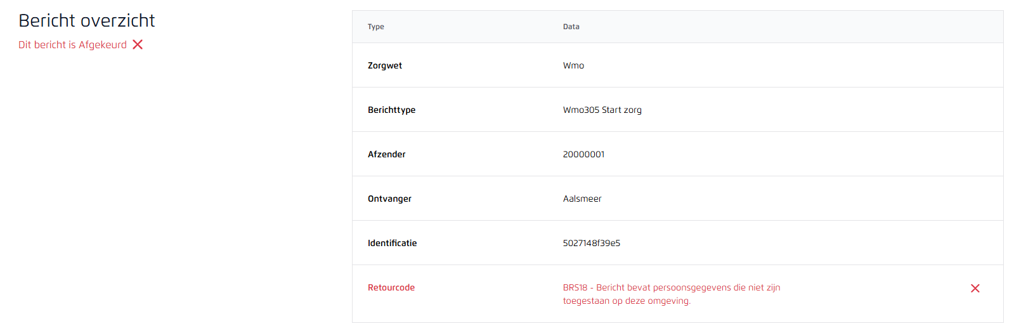This screenshot has width=1014, height=333.
Task: Click the Bericht overzicht heading
Action: pos(87,21)
